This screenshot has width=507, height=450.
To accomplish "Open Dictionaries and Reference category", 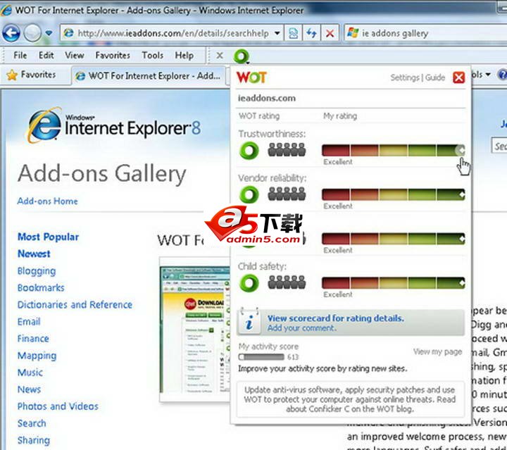I will click(75, 305).
